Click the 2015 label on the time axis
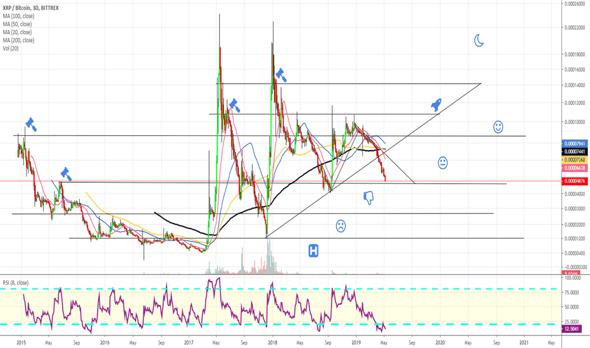The height and width of the screenshot is (348, 590). [x=21, y=343]
